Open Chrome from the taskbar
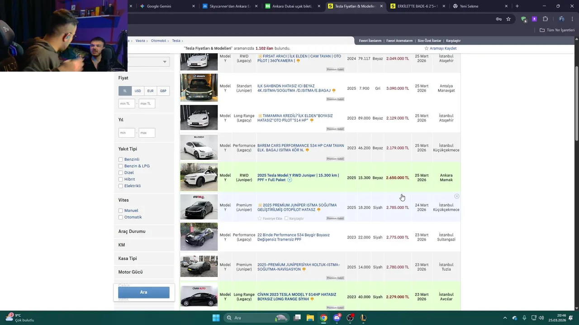This screenshot has width=579, height=325. (x=323, y=318)
